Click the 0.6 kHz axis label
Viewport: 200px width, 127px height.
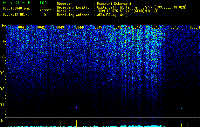click(3, 121)
